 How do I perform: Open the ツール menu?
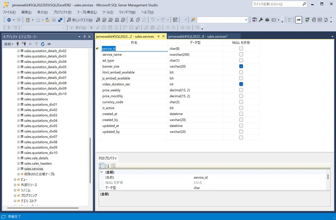click(x=108, y=12)
